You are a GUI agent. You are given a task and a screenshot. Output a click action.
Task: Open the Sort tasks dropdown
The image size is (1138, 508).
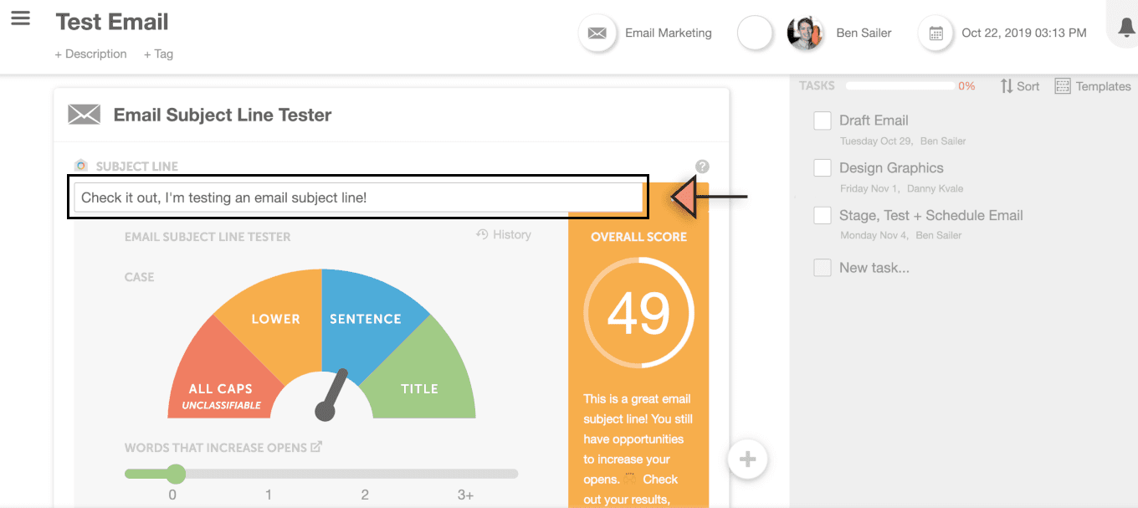[1020, 86]
